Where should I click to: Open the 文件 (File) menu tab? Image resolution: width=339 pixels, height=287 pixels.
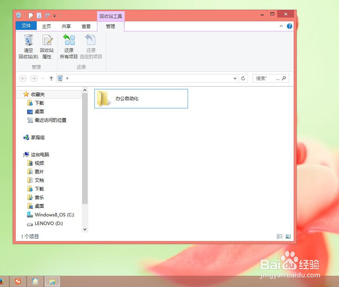click(26, 26)
